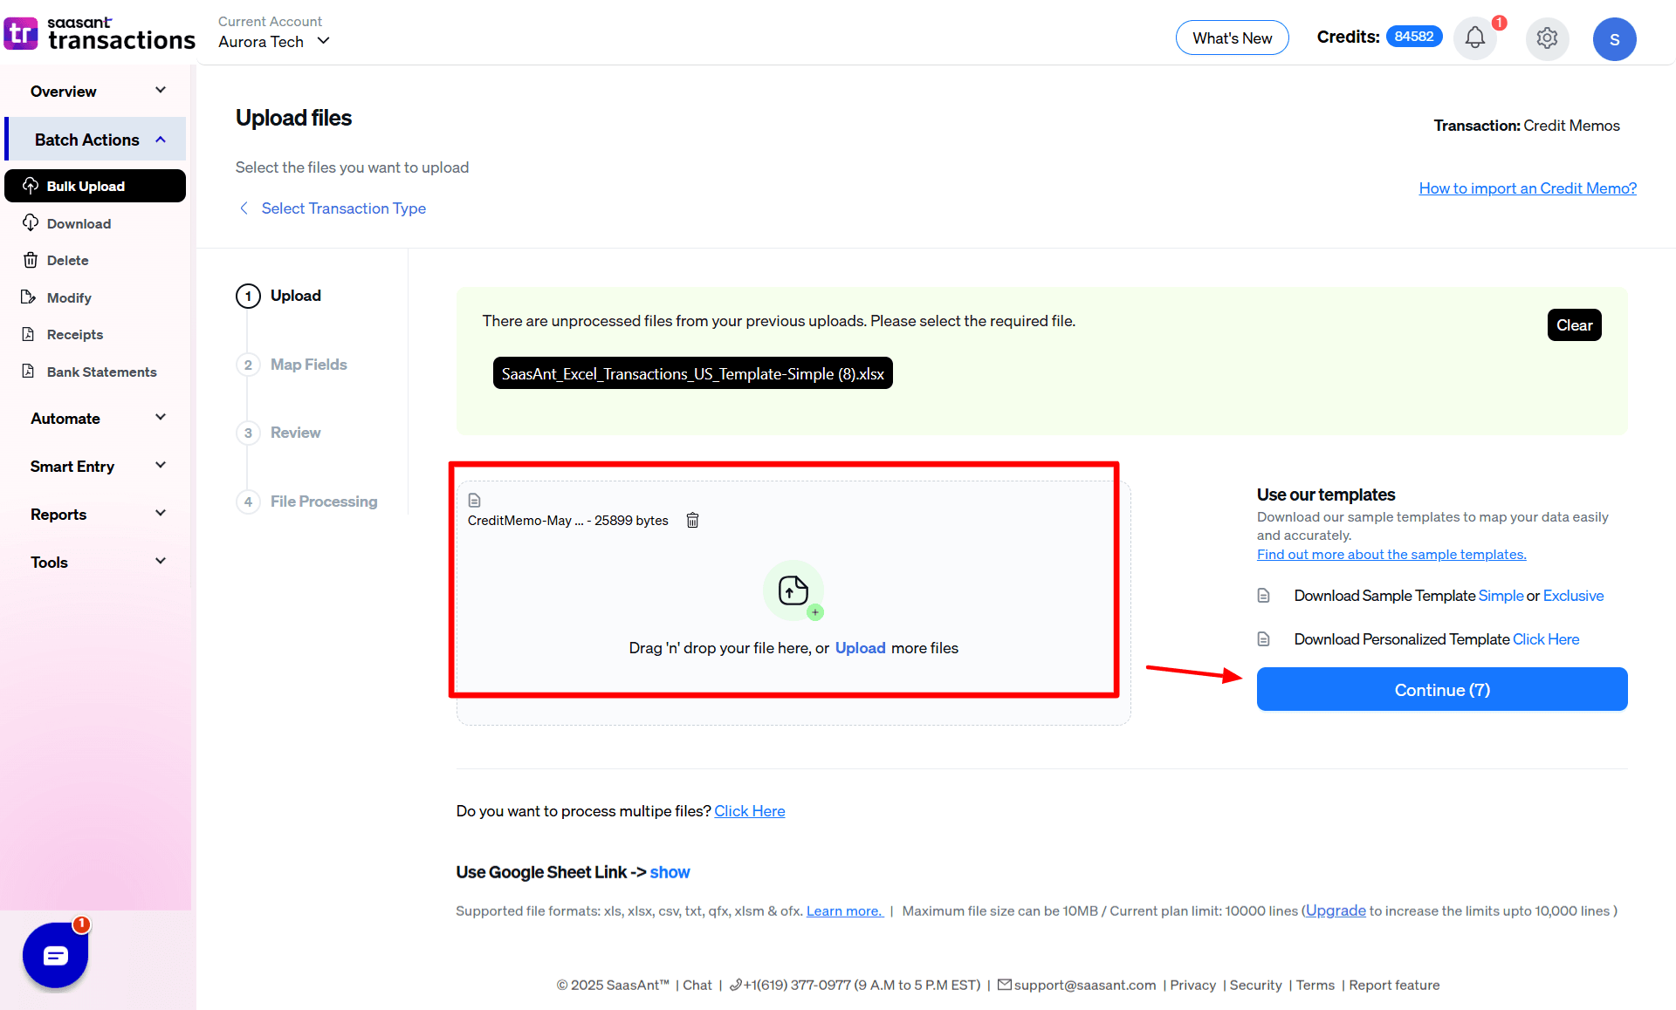Open settings via the gear icon
The height and width of the screenshot is (1010, 1676).
pyautogui.click(x=1547, y=38)
